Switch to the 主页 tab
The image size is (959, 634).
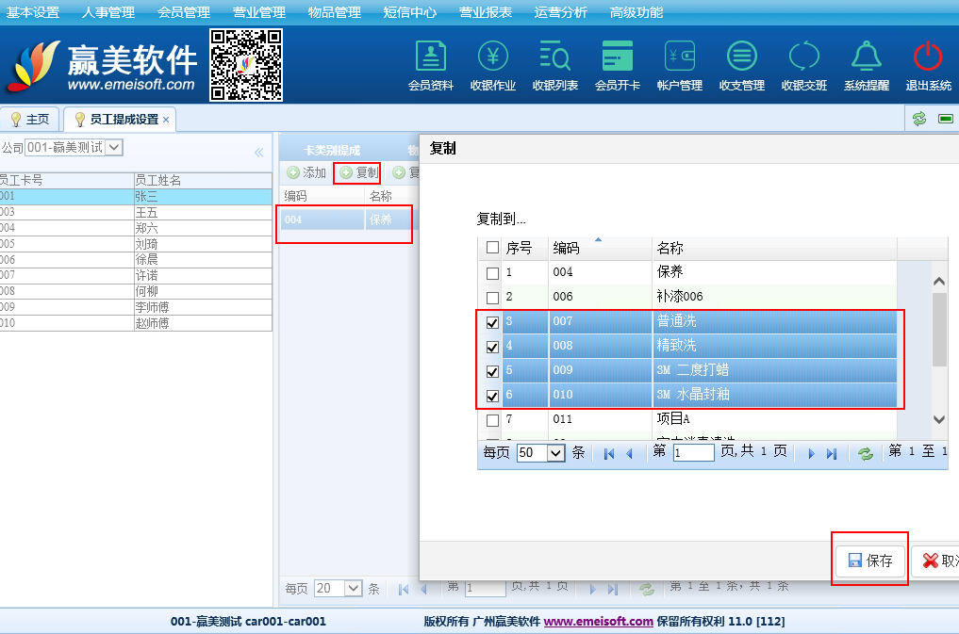[30, 120]
